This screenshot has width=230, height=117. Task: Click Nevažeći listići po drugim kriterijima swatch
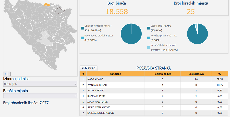pos(149,47)
